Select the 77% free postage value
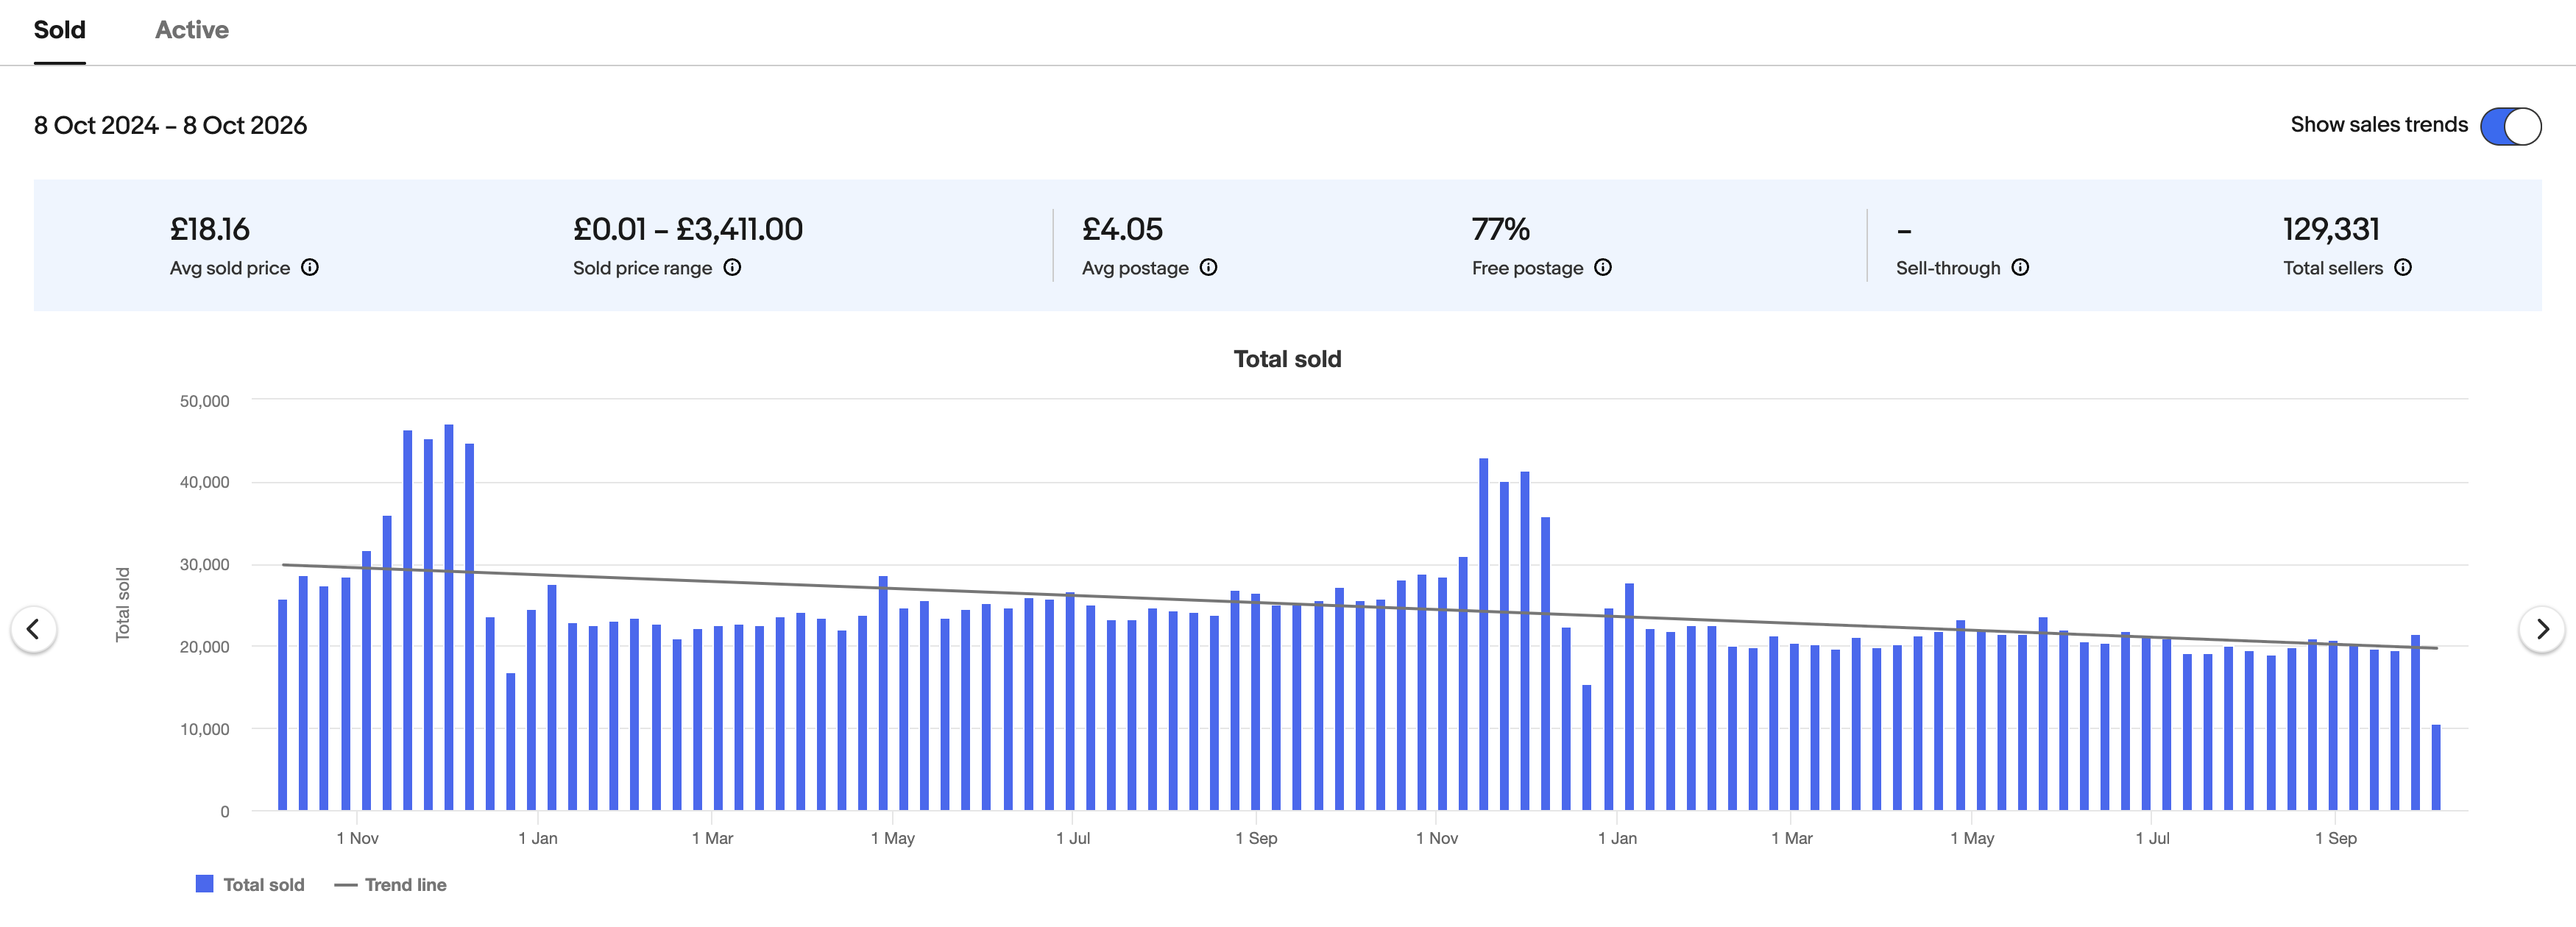The height and width of the screenshot is (927, 2576). [1500, 229]
